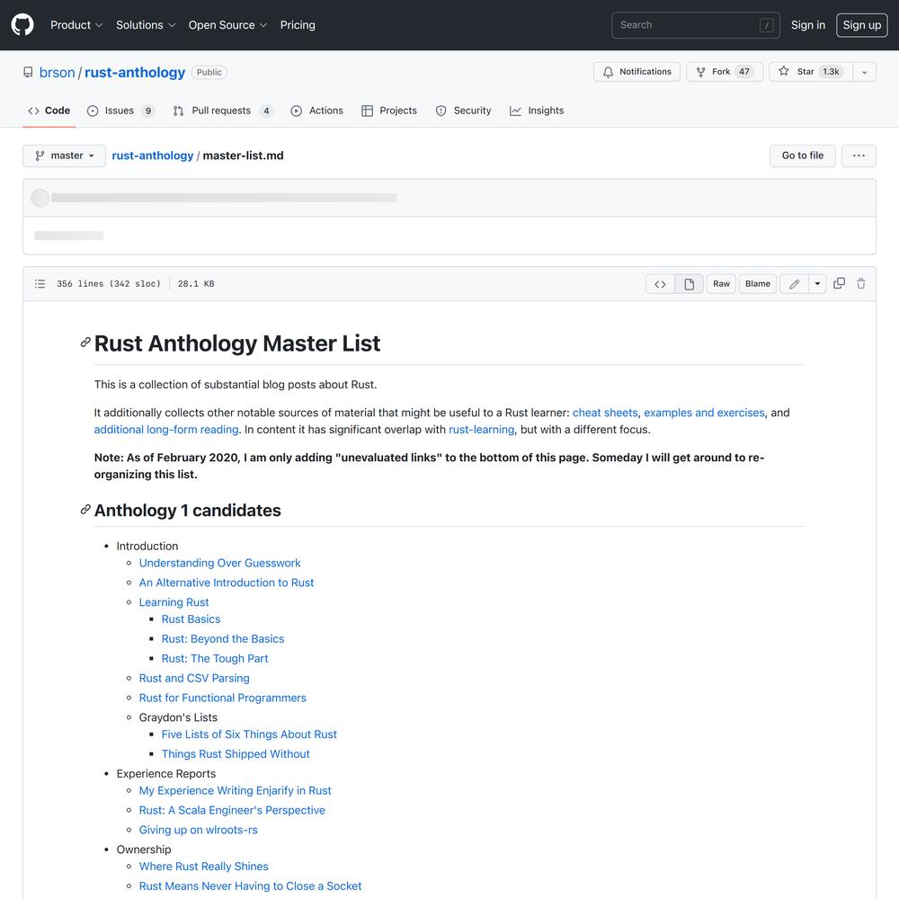Expand the Open Source menu
Viewport: 899px width, 899px height.
click(x=227, y=25)
